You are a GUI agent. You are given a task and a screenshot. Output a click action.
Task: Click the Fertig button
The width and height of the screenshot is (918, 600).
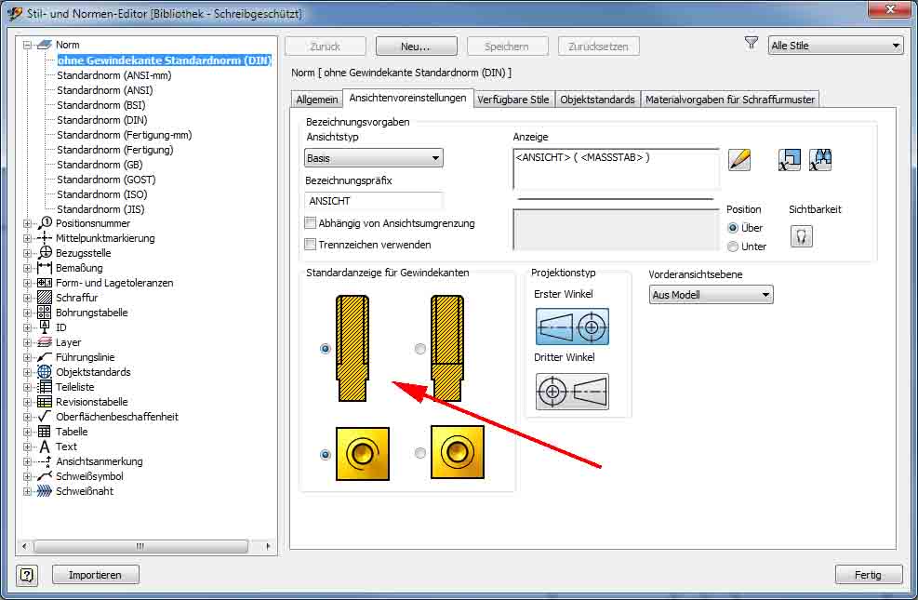(x=868, y=575)
